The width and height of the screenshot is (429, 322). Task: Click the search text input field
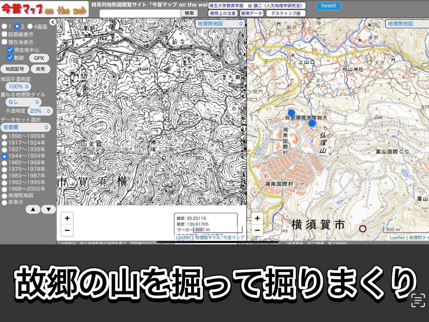(x=140, y=13)
